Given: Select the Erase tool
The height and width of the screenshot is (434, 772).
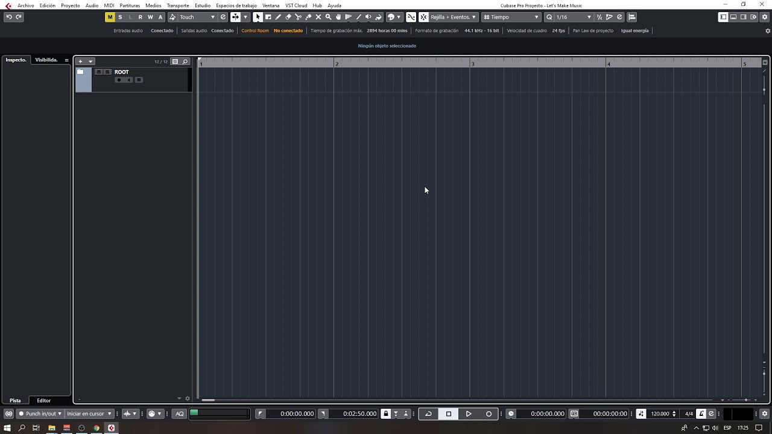Looking at the screenshot, I should pyautogui.click(x=288, y=17).
